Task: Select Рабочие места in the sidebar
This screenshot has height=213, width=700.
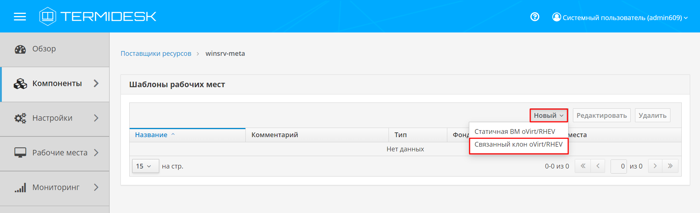Action: (55, 154)
